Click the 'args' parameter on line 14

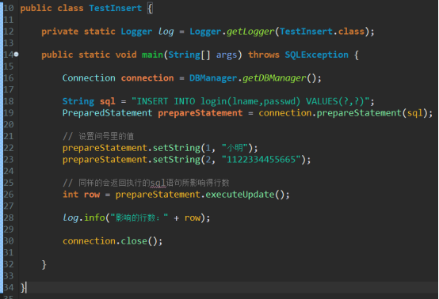[226, 55]
